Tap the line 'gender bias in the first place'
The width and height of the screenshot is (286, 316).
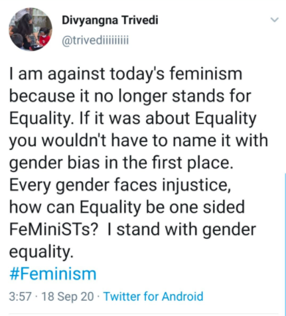121,163
